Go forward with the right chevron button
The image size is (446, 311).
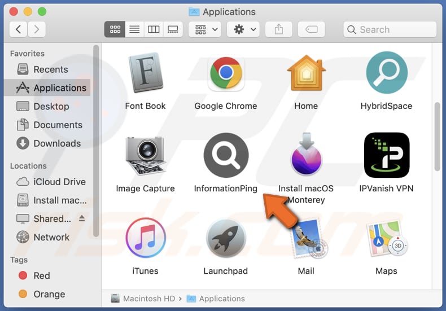(36, 29)
